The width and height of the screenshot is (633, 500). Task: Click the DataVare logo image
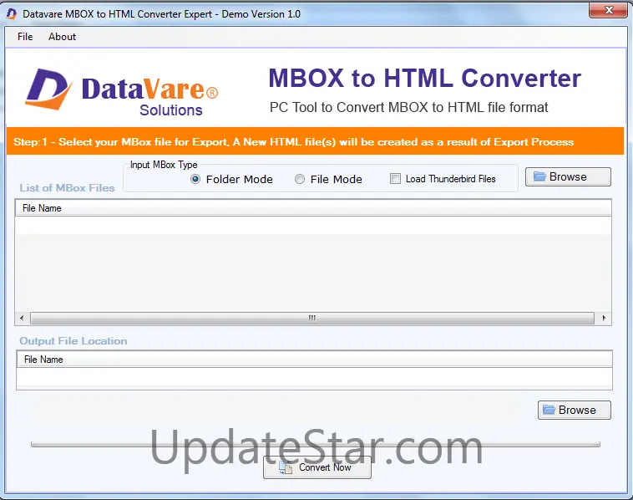[122, 92]
